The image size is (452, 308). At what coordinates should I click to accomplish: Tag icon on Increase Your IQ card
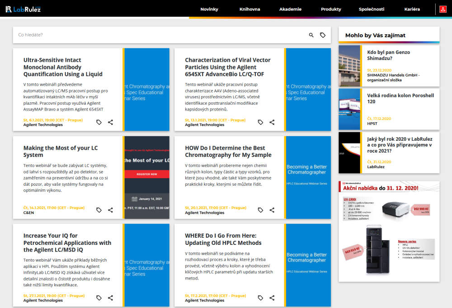click(99, 298)
